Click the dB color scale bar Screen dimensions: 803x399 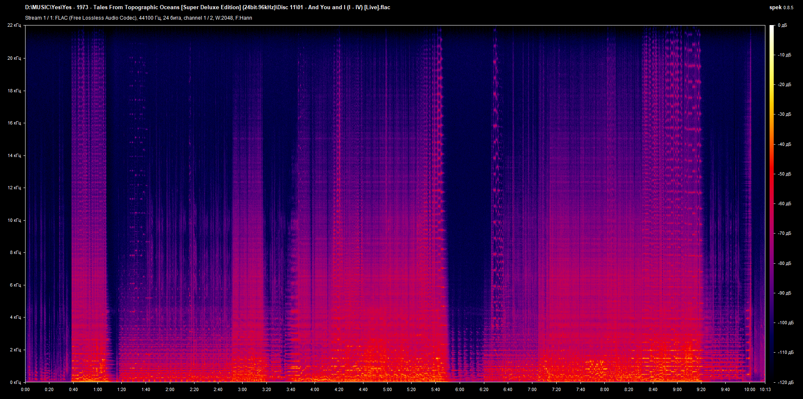click(x=772, y=204)
